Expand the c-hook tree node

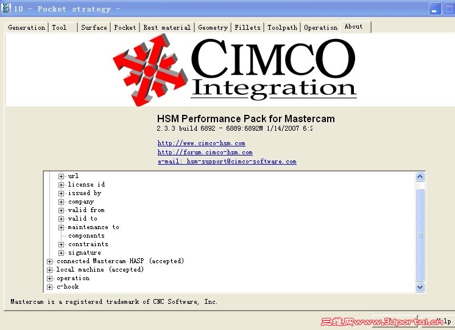point(49,287)
